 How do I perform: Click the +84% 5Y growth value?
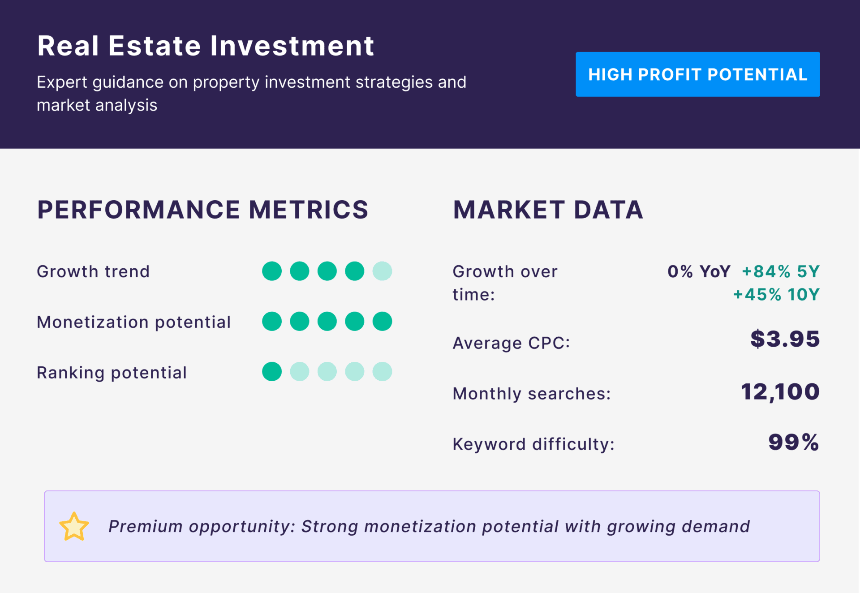781,271
